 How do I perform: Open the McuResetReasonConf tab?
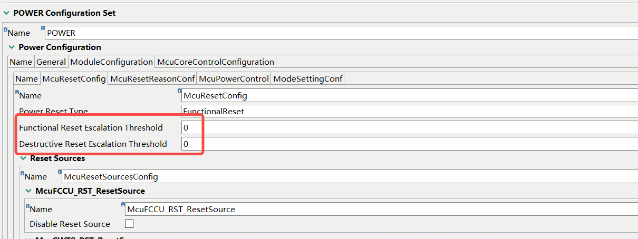[152, 79]
